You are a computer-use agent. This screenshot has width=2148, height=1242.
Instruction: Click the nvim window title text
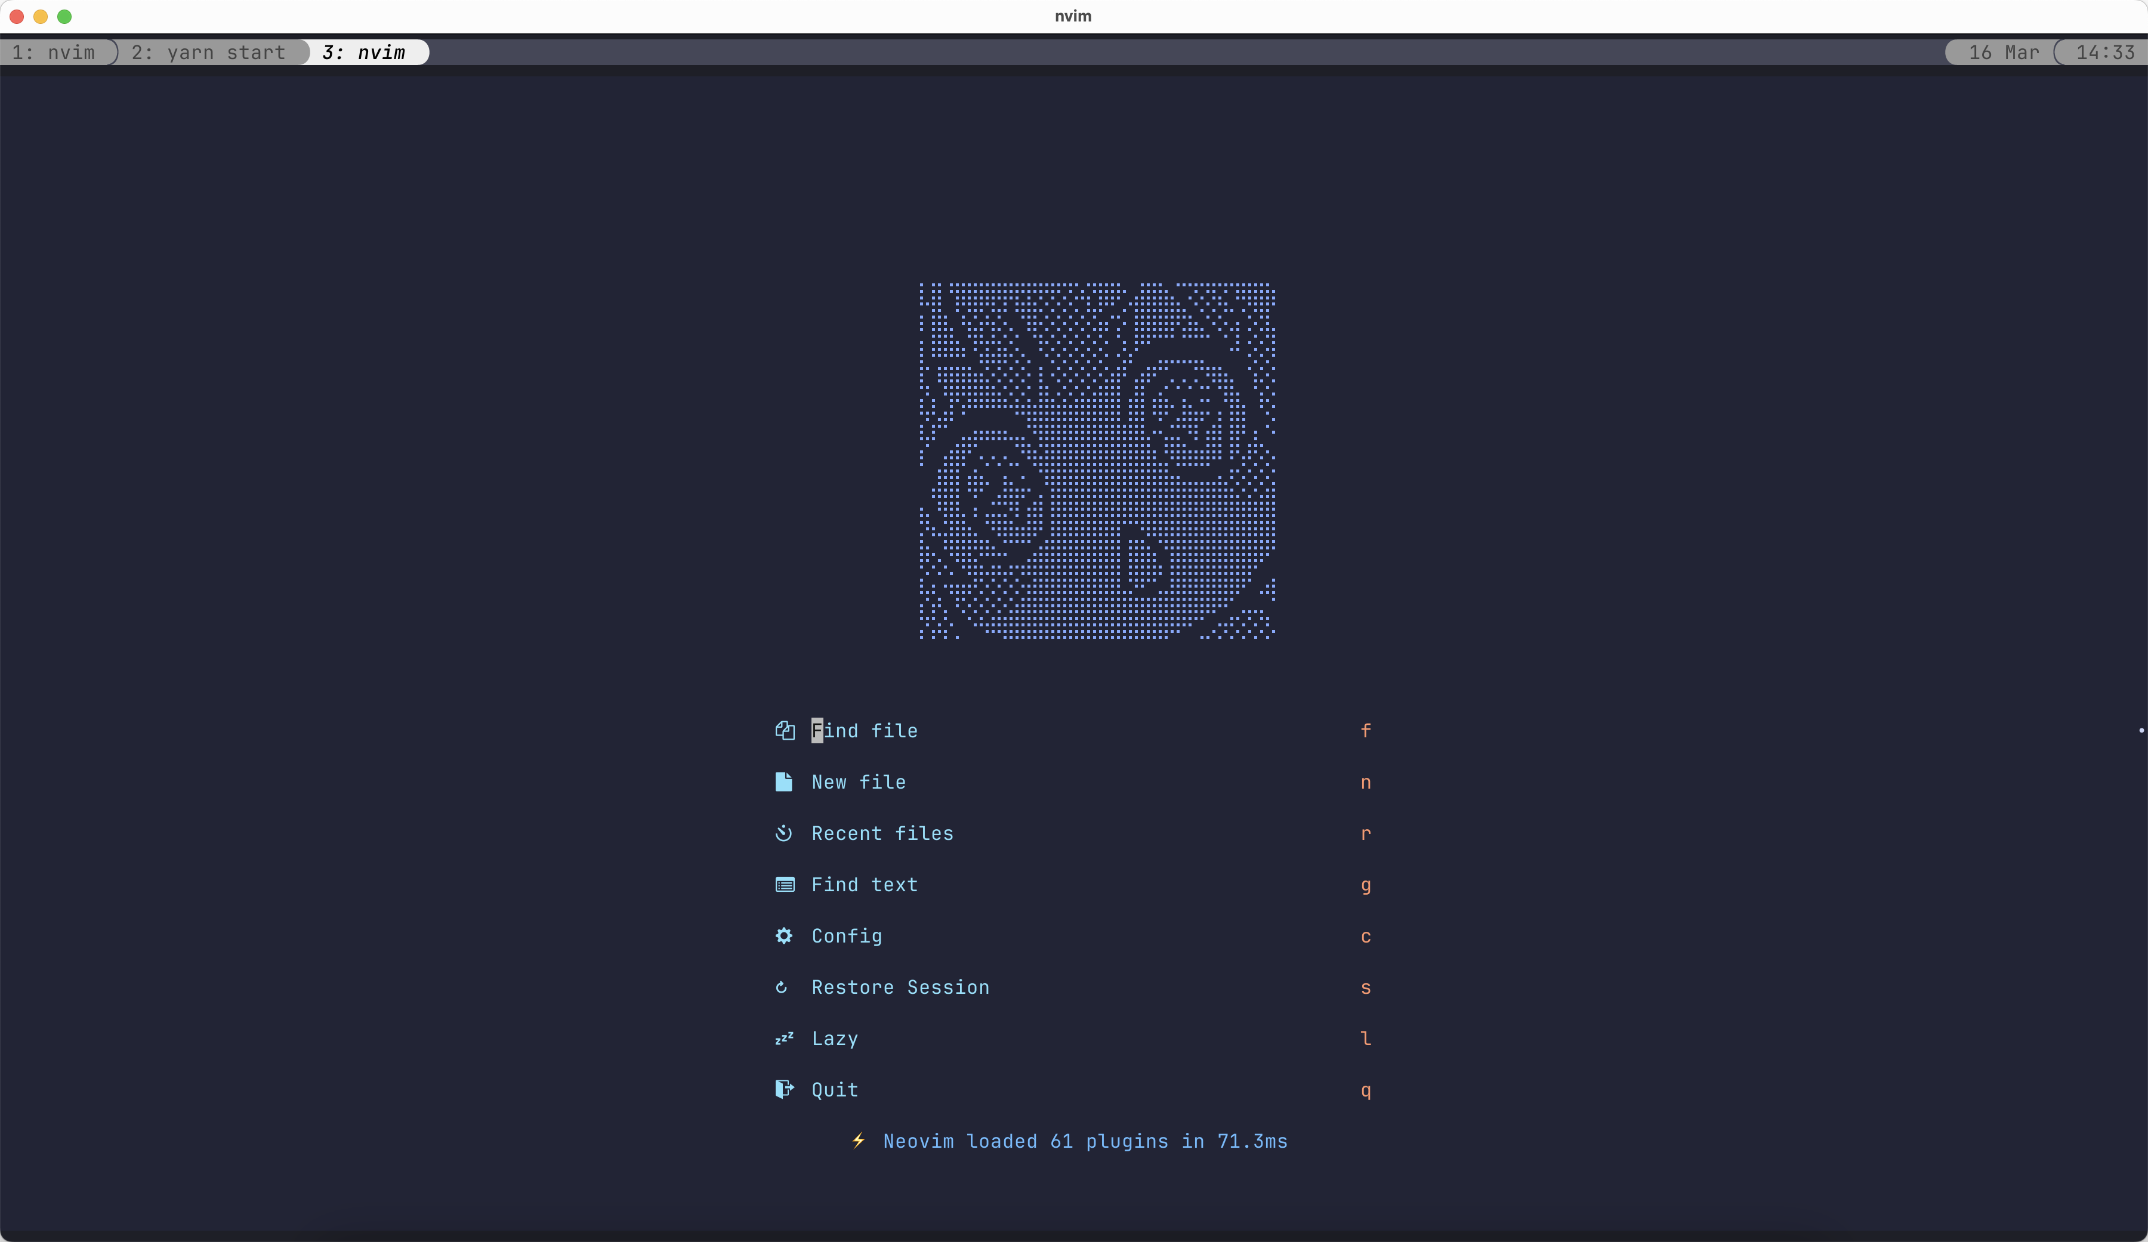(x=1073, y=16)
